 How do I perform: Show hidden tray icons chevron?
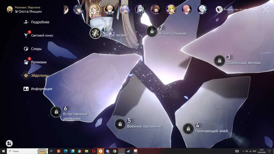[x=243, y=151]
